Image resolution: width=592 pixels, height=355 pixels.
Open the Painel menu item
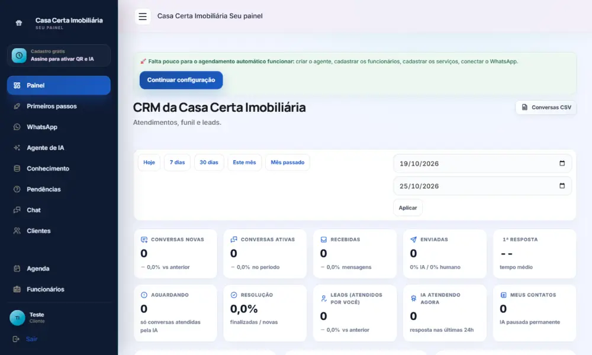(x=59, y=85)
